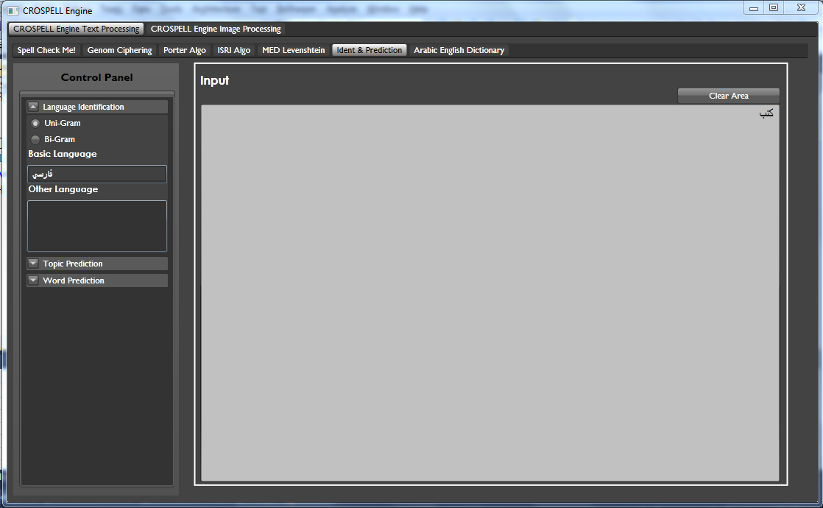Go to MED Levenshtein tab
Viewport: 823px width, 508px height.
[x=293, y=50]
